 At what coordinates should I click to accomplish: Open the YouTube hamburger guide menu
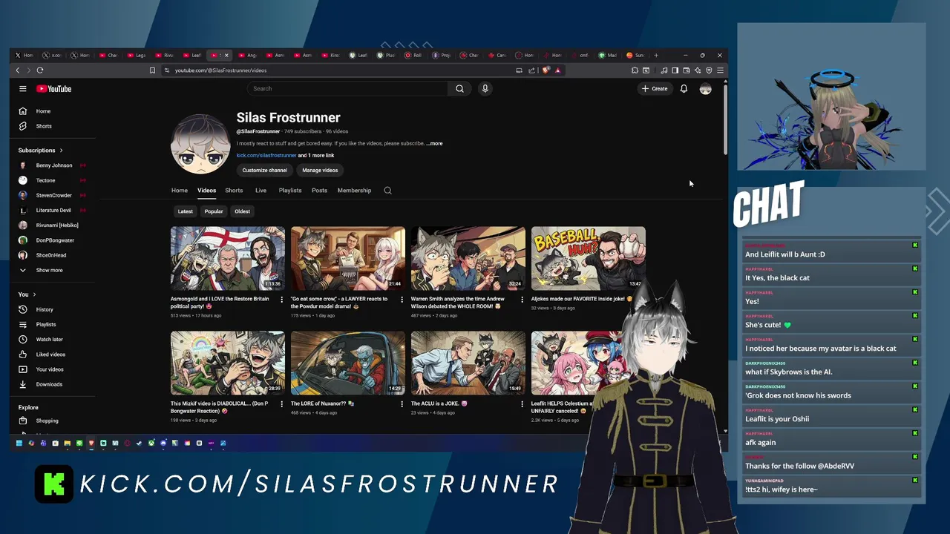point(23,88)
